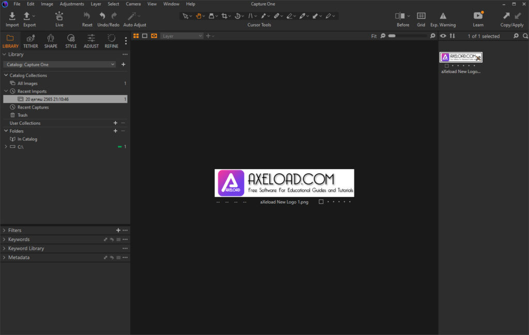Open the Trash collection

point(22,115)
